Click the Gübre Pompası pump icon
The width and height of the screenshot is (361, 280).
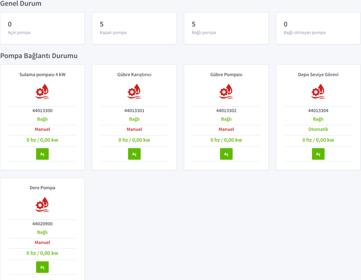tap(226, 91)
